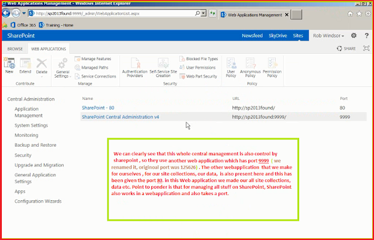The height and width of the screenshot is (240, 374).
Task: Click User Permissions in Security group
Action: coord(198,68)
